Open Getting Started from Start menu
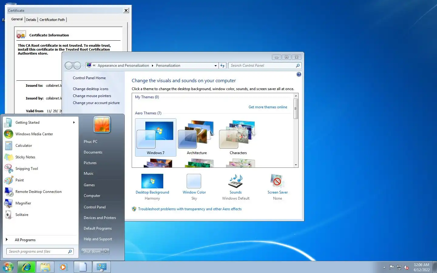 coord(40,123)
